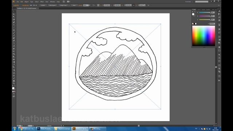Switch to the Color Guide tab
This screenshot has height=131, width=233.
[199, 9]
